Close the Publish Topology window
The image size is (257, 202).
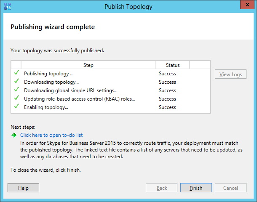(247, 5)
